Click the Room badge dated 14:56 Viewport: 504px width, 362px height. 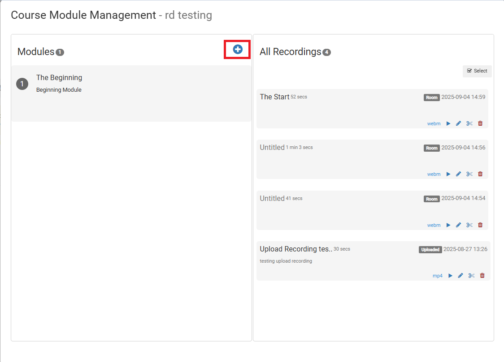[x=431, y=148]
